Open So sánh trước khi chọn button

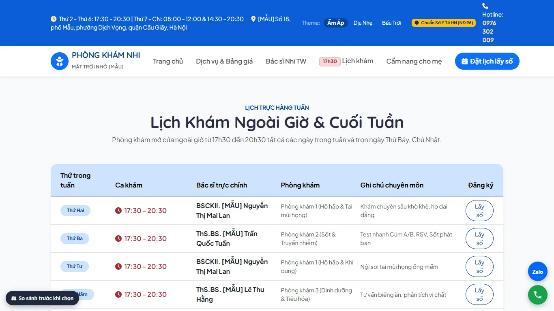[x=42, y=298]
